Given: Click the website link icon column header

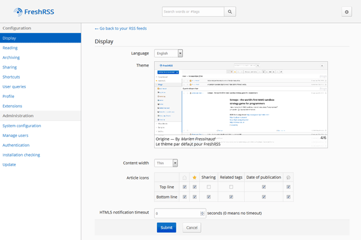Looking at the screenshot, I should coord(289,178).
